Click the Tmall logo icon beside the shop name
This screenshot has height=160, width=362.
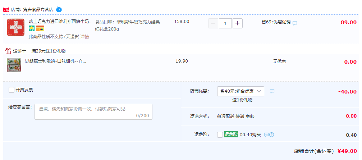pos(6,10)
